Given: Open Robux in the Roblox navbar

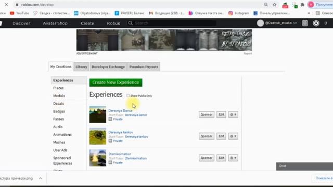Looking at the screenshot, I should coord(113,23).
